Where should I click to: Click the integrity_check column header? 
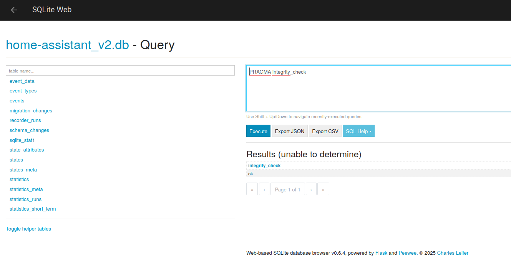point(264,166)
